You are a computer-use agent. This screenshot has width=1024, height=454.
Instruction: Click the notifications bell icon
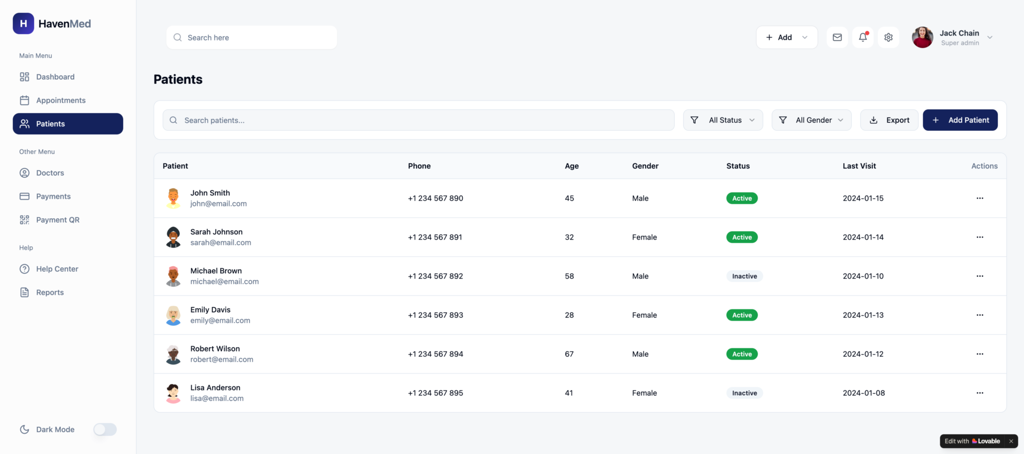pyautogui.click(x=862, y=37)
